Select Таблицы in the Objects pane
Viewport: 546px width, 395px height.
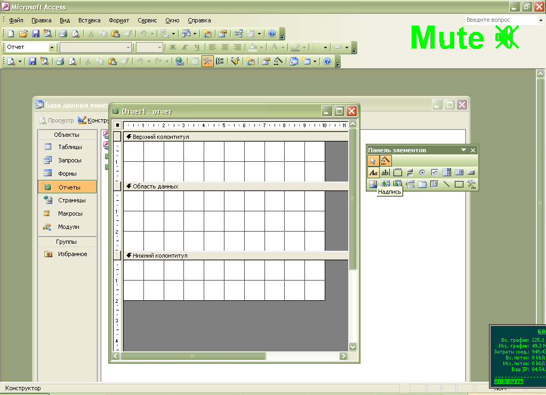coord(67,147)
